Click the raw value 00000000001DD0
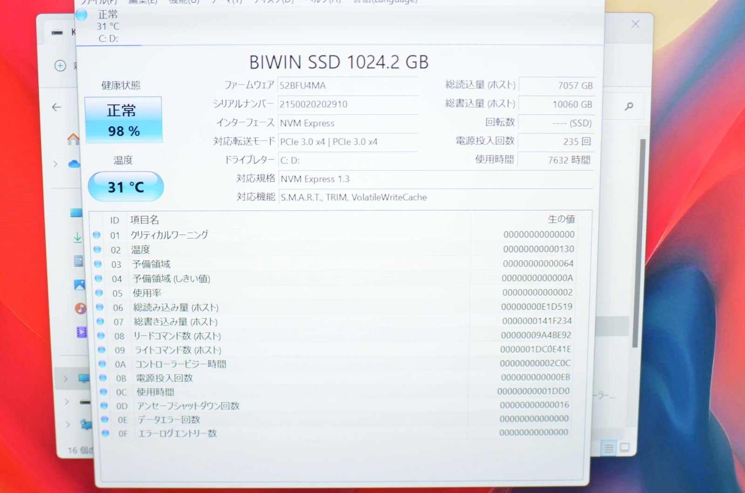Image resolution: width=745 pixels, height=493 pixels. tap(534, 391)
